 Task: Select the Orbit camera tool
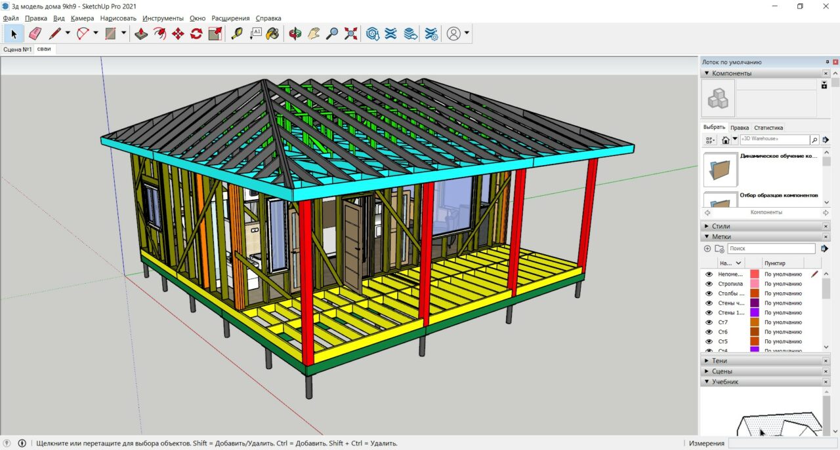(x=295, y=33)
